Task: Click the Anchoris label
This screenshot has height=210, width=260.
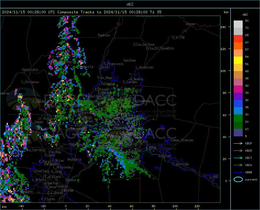Action: (x=74, y=159)
